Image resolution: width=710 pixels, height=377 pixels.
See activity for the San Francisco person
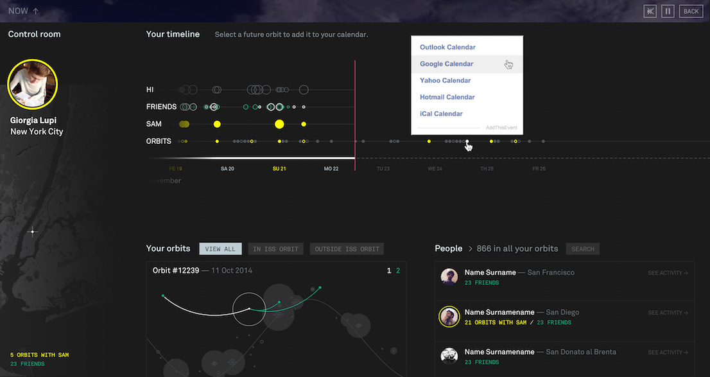[668, 273]
